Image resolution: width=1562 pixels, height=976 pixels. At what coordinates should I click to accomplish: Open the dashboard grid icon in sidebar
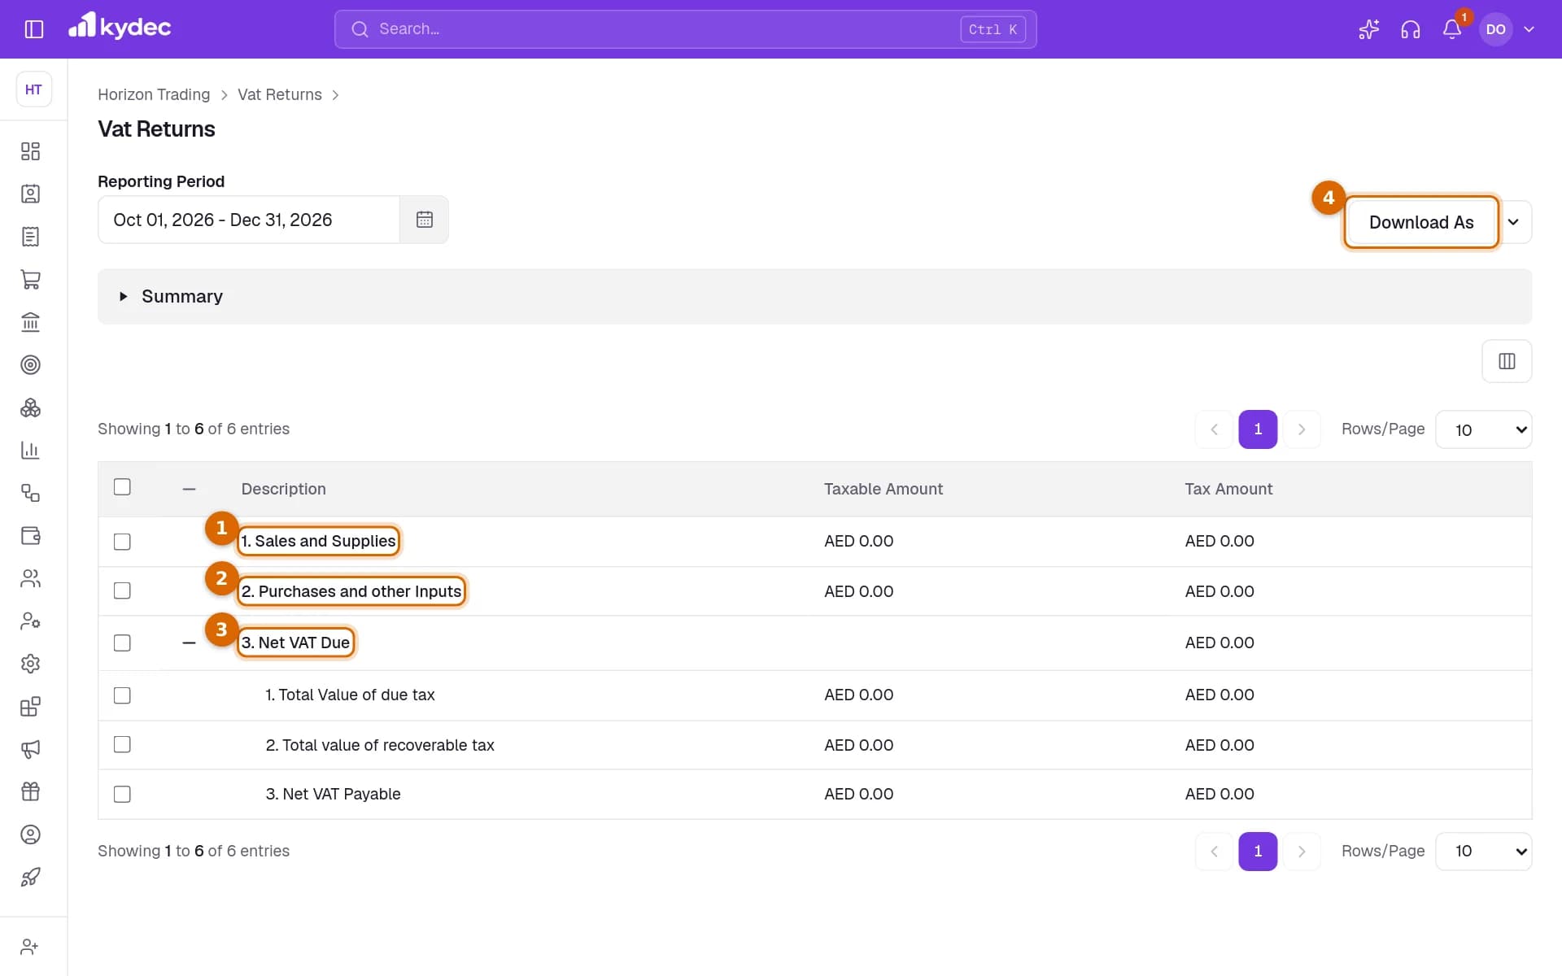(30, 151)
